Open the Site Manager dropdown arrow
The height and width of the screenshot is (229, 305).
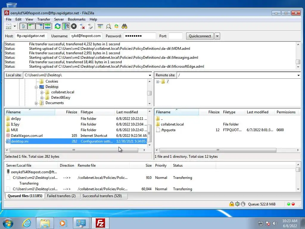pos(15,26)
